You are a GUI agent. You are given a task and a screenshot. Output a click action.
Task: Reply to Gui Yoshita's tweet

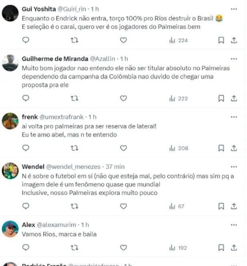[26, 40]
